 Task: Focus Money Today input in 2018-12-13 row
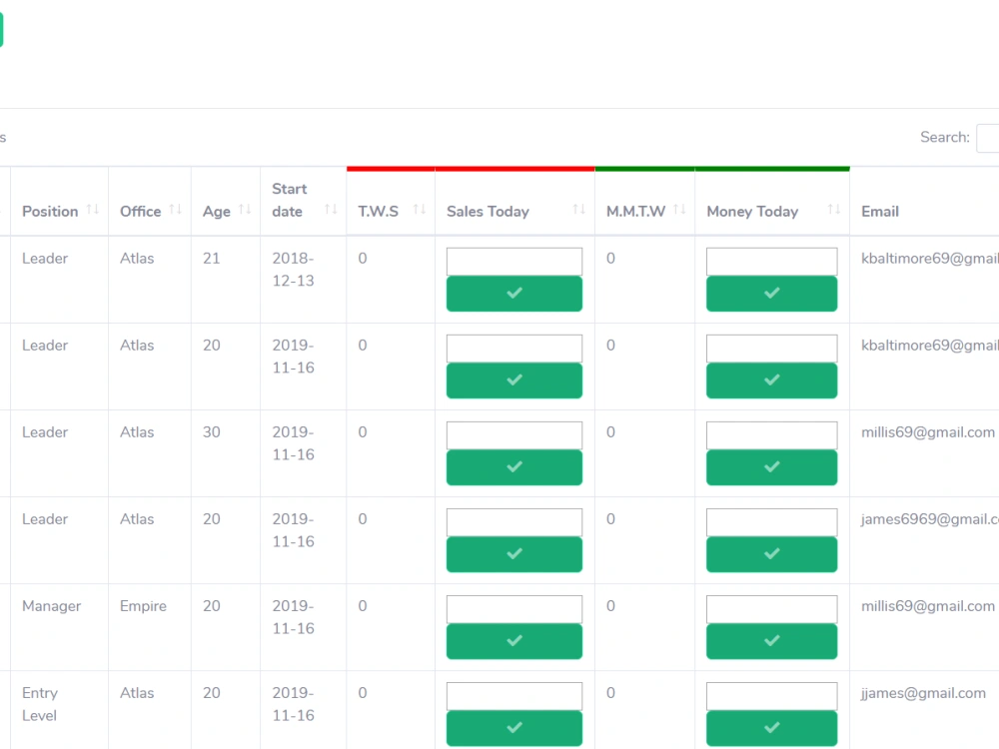pos(771,262)
